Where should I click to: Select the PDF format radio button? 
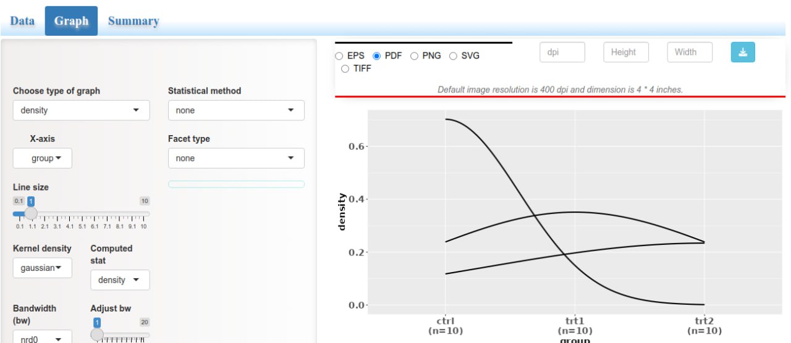tap(377, 56)
